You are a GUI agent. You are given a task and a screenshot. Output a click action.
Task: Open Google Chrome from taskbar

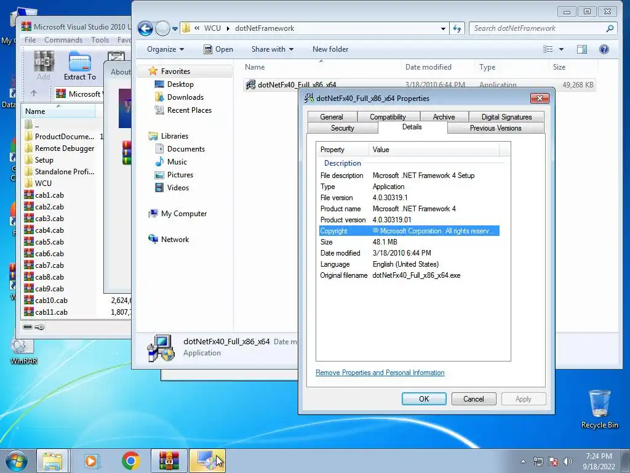tap(130, 461)
